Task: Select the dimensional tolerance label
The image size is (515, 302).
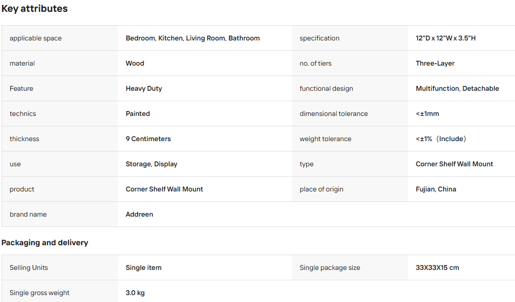Action: tap(333, 113)
